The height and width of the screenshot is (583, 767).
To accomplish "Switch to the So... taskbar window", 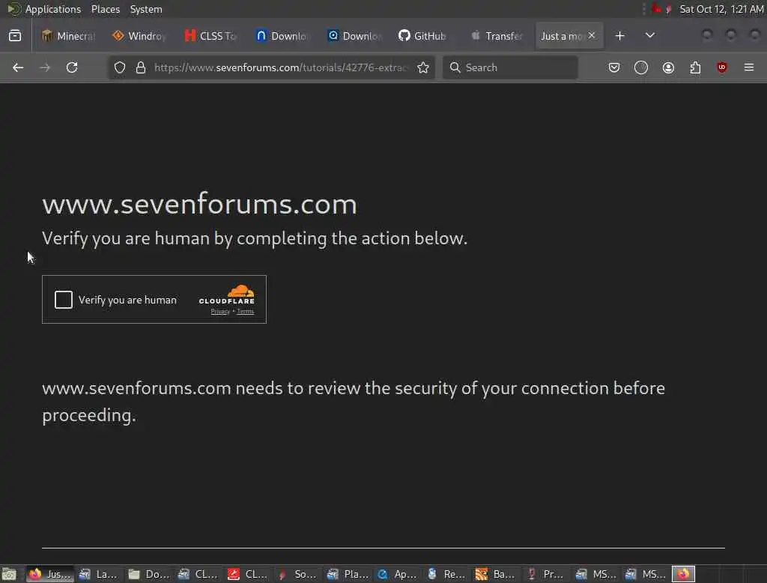I will (x=297, y=574).
